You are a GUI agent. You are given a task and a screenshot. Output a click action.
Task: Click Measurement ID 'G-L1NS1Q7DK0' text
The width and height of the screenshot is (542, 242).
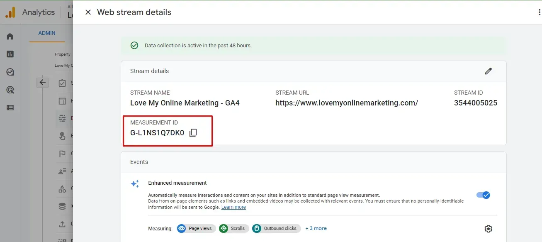(x=157, y=133)
